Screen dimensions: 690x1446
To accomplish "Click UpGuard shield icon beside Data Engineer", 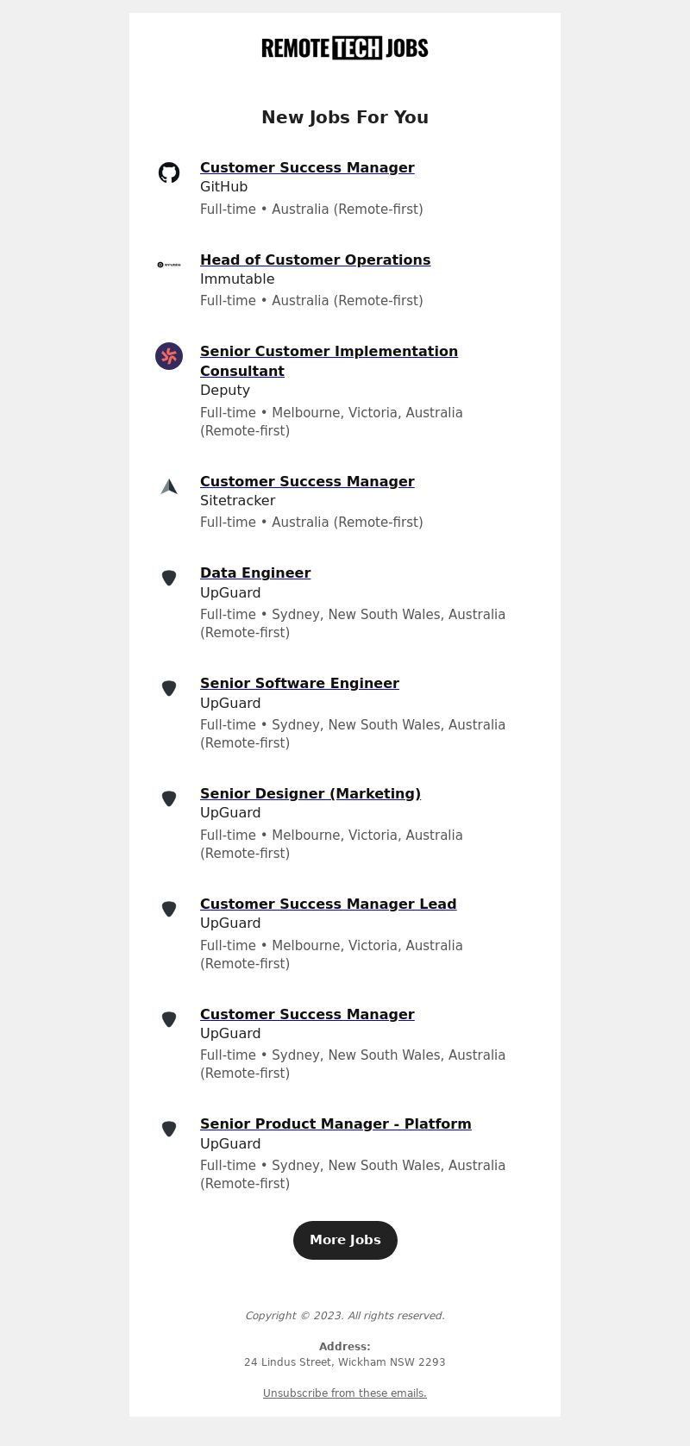I will tap(169, 578).
